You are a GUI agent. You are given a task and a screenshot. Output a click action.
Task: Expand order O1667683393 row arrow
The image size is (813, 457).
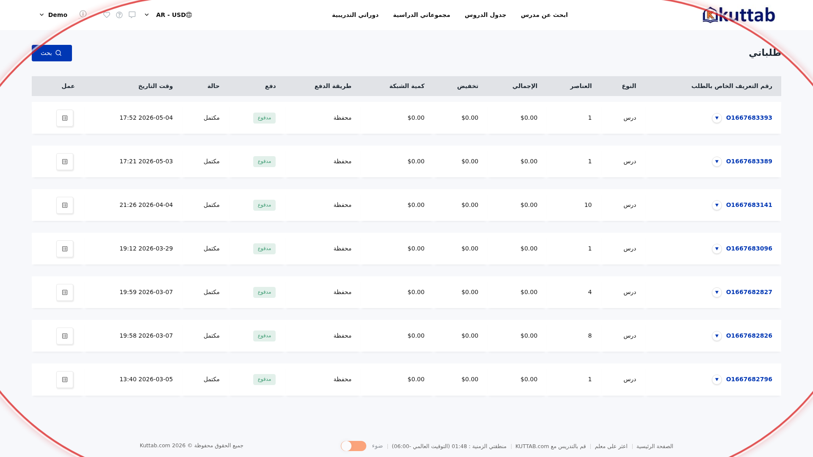tap(717, 118)
